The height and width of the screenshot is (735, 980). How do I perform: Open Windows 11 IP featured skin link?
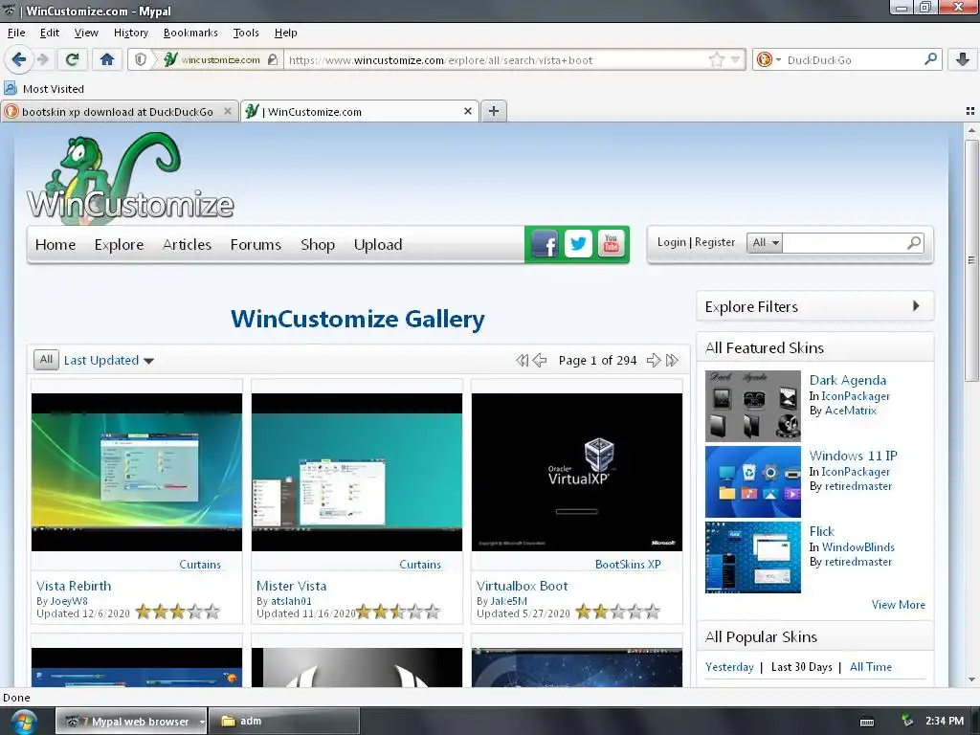[x=853, y=456]
